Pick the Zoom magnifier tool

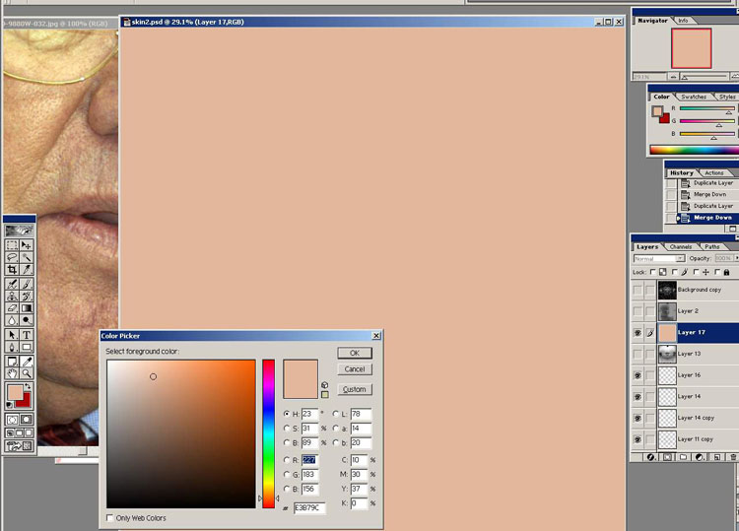pyautogui.click(x=26, y=372)
